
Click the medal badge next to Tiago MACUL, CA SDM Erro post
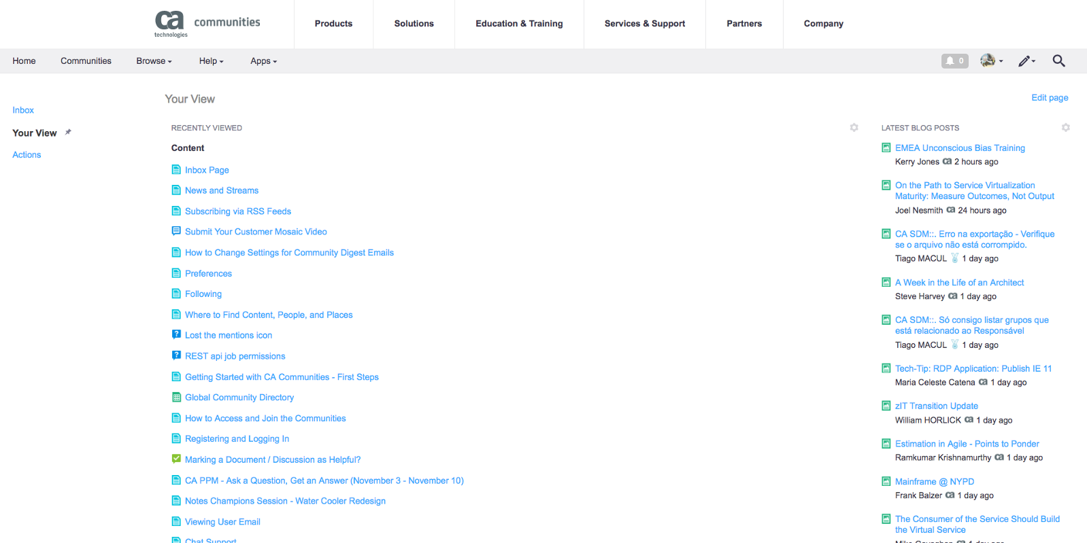954,258
